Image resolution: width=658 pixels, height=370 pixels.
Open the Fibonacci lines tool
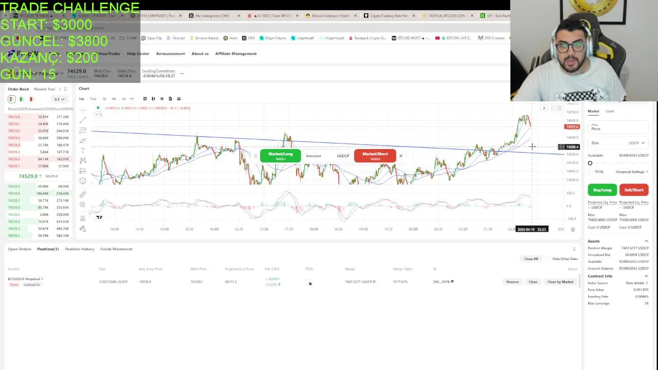(83, 130)
